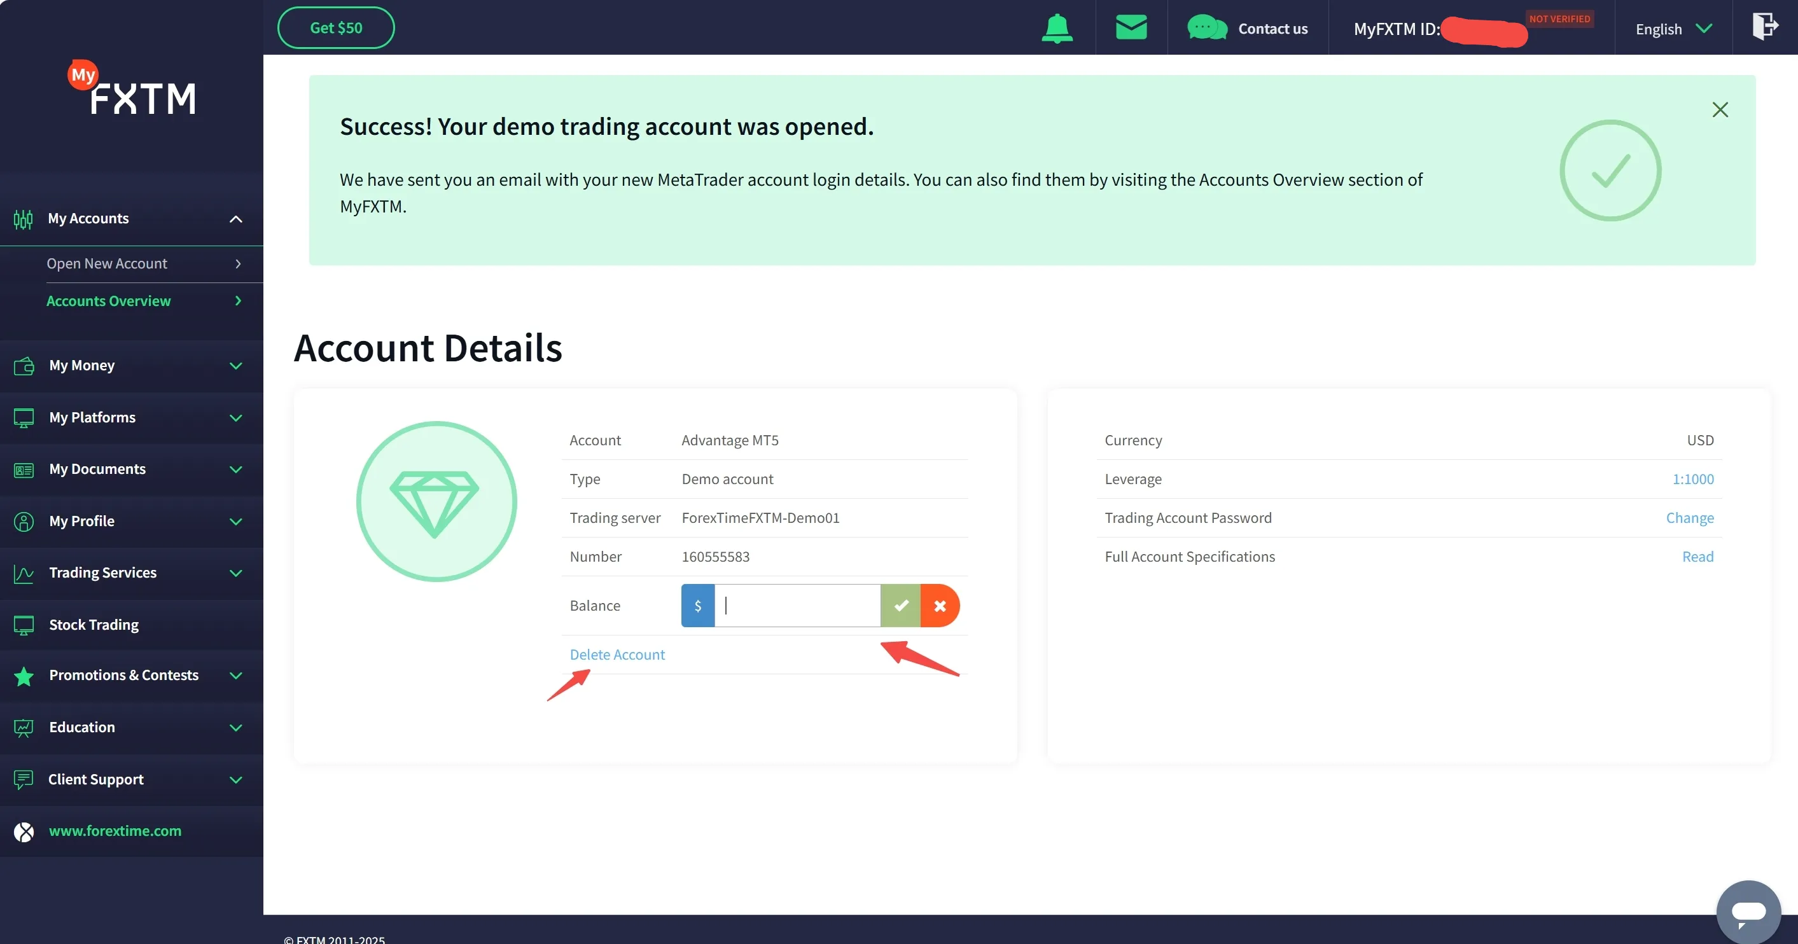Click the Demo account type value
The height and width of the screenshot is (944, 1798).
[727, 478]
